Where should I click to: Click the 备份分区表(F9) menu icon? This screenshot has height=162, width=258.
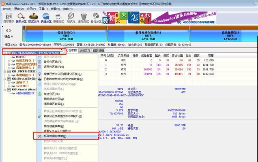(39, 62)
